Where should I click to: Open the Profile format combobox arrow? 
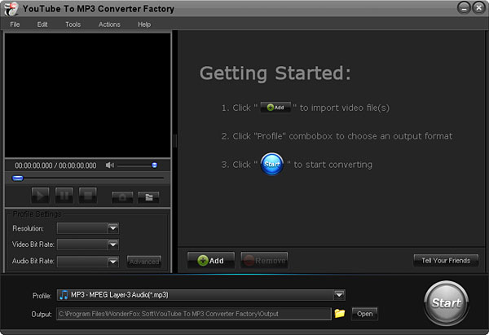[x=339, y=295]
